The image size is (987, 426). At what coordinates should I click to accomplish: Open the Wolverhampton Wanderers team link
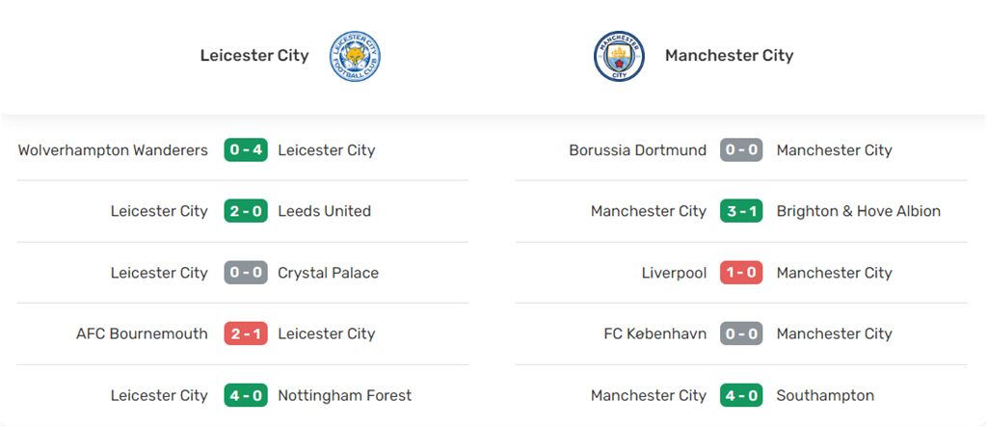(113, 150)
